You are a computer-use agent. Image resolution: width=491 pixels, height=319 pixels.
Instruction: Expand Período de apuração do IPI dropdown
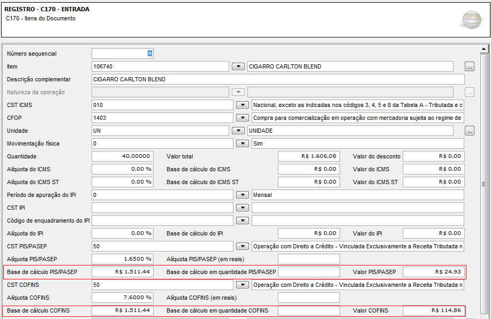[x=243, y=195]
